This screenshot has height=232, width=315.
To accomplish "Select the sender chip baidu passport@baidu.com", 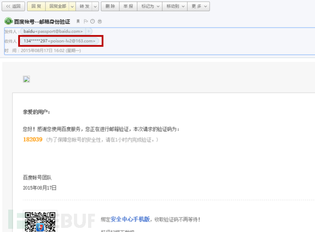I will click(53, 32).
